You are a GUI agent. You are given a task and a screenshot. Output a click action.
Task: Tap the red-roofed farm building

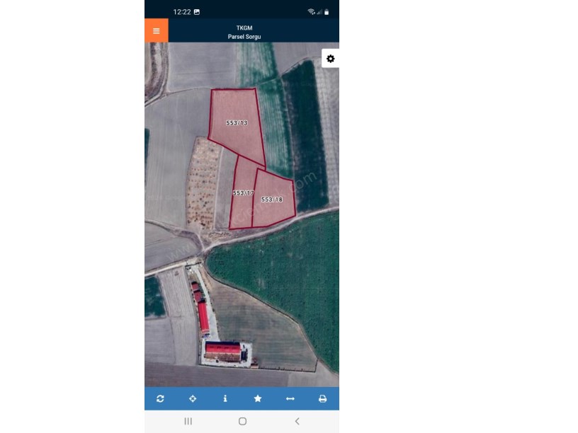coord(223,351)
